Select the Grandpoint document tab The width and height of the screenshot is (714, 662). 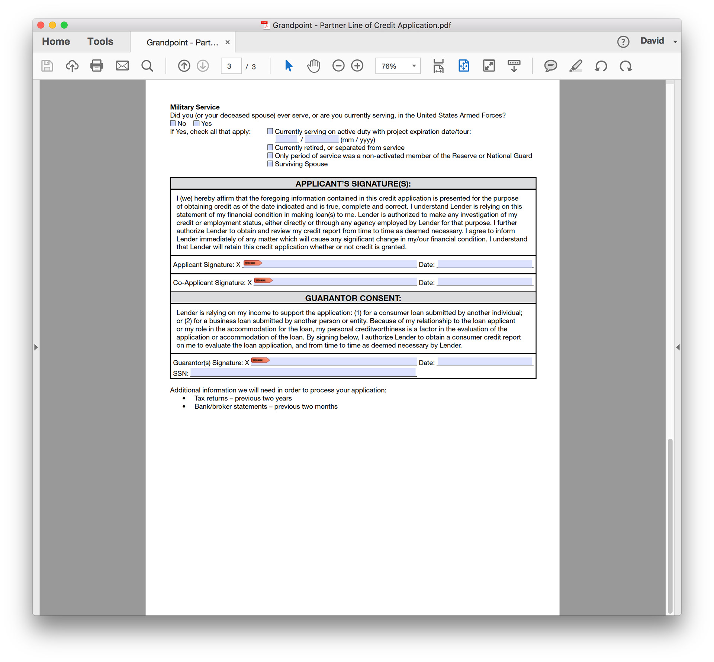182,42
